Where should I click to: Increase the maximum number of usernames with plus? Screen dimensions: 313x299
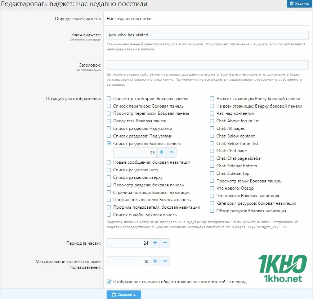click(x=155, y=261)
